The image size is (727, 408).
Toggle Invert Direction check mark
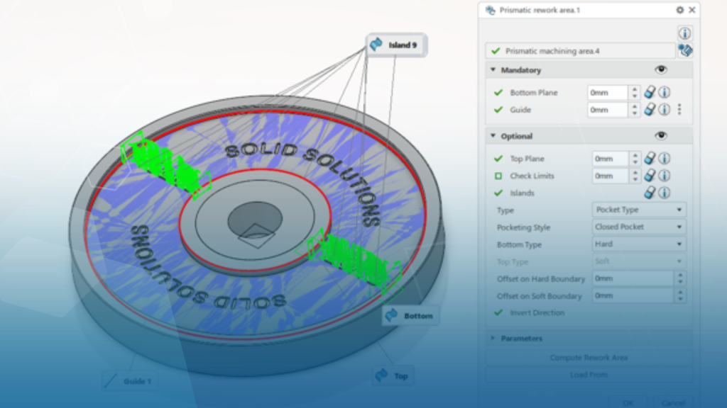[x=498, y=312]
